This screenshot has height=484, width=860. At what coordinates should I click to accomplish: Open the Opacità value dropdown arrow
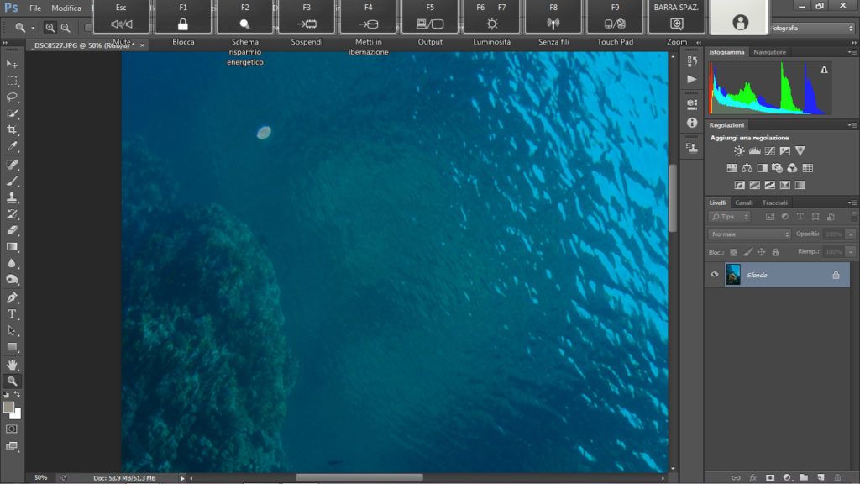coord(850,234)
